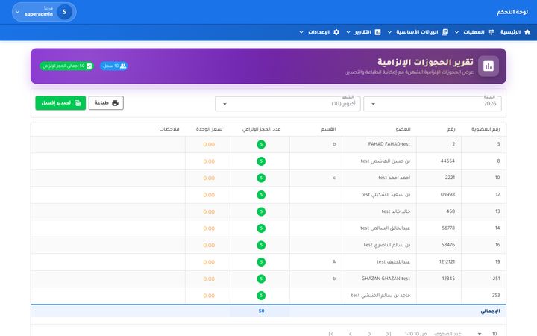Click the عدد الحجز الإلزامي column header

pyautogui.click(x=261, y=129)
